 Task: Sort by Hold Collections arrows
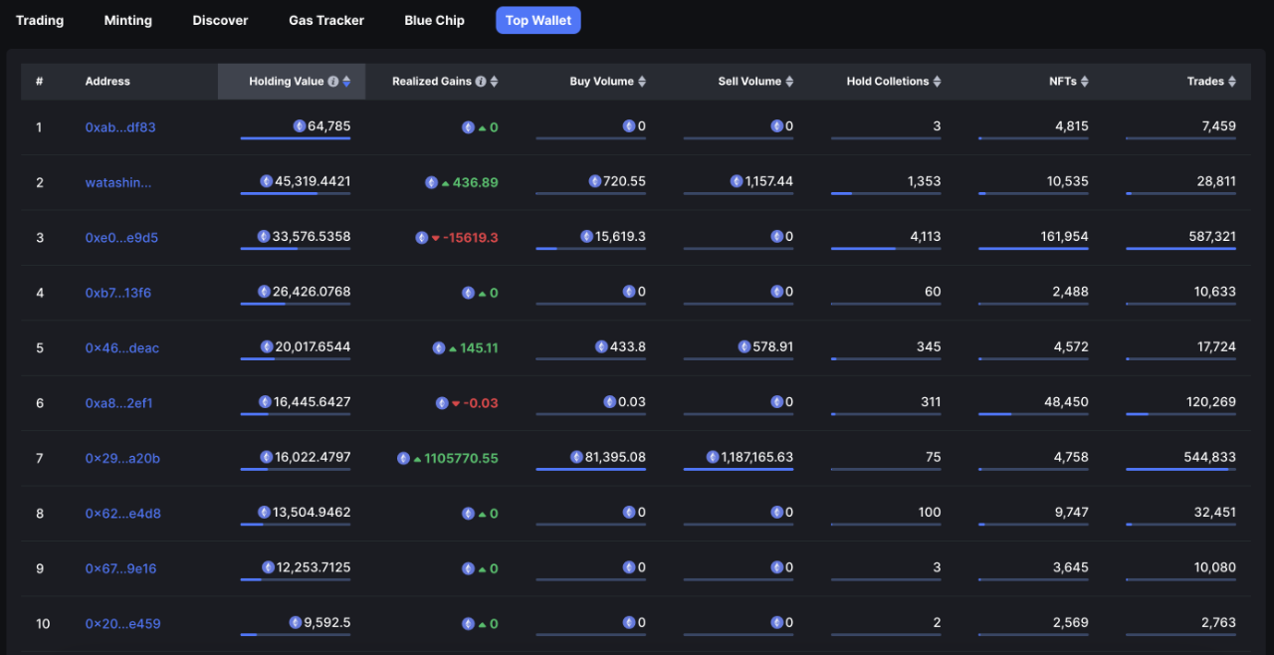point(937,82)
